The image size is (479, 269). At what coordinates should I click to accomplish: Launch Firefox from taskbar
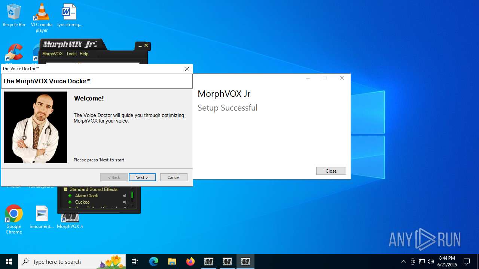click(190, 262)
